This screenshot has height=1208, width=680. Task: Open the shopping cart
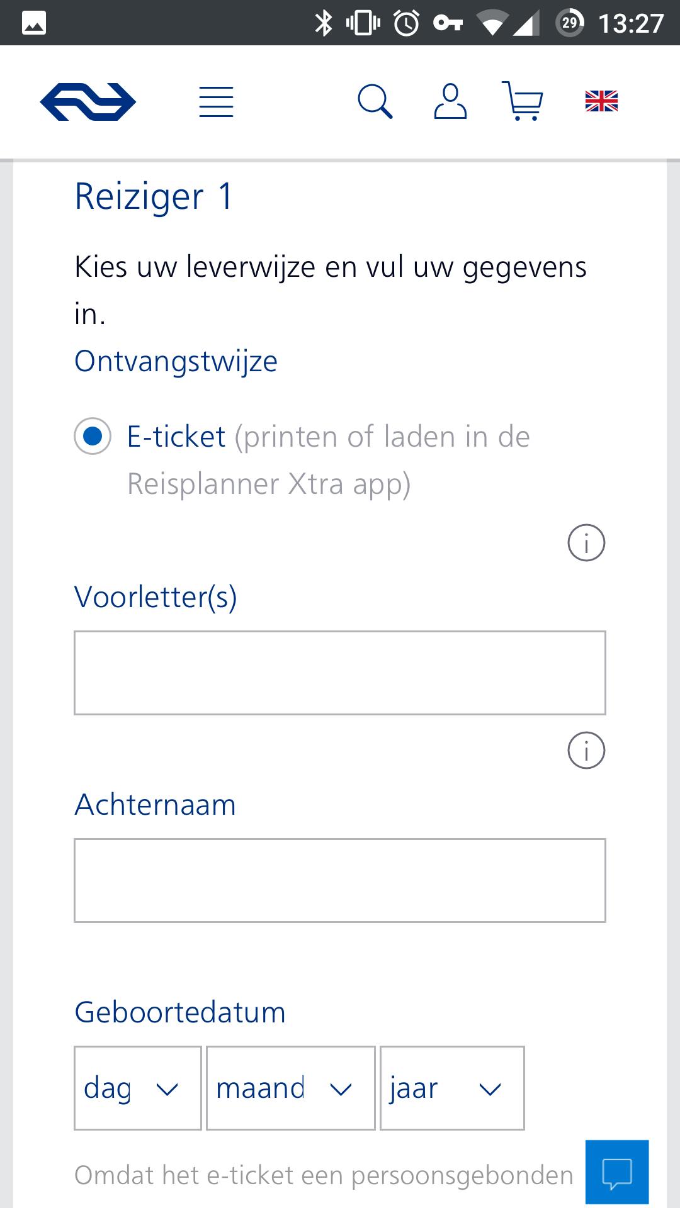(522, 101)
